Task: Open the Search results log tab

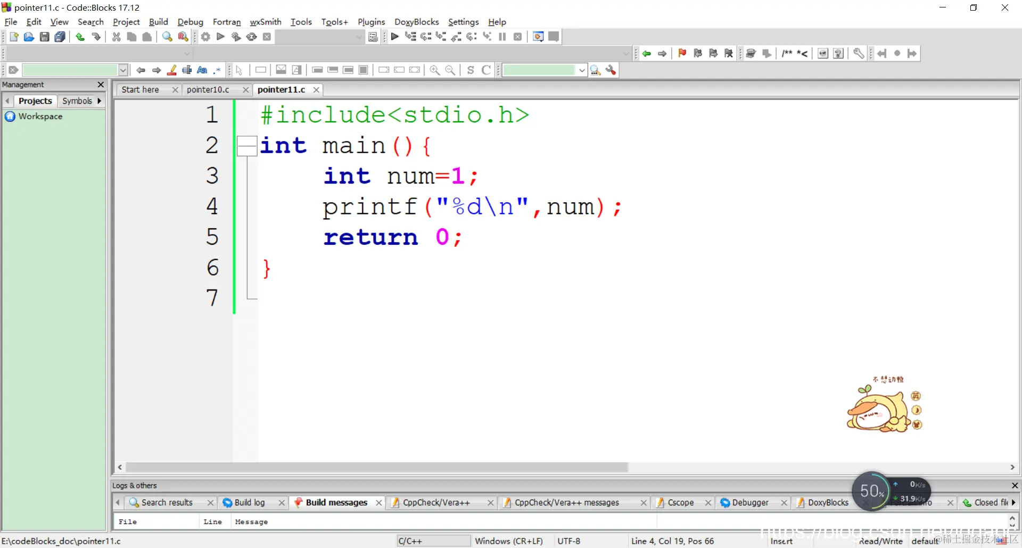Action: (167, 502)
